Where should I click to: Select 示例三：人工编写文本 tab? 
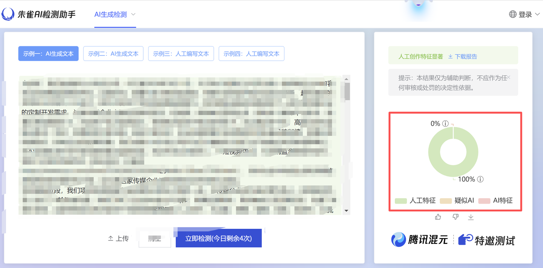181,54
